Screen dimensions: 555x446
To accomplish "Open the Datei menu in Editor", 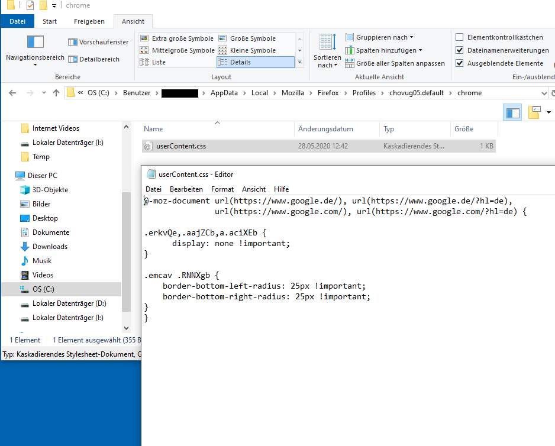I will (153, 189).
